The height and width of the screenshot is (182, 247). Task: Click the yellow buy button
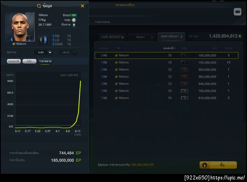click(x=218, y=165)
